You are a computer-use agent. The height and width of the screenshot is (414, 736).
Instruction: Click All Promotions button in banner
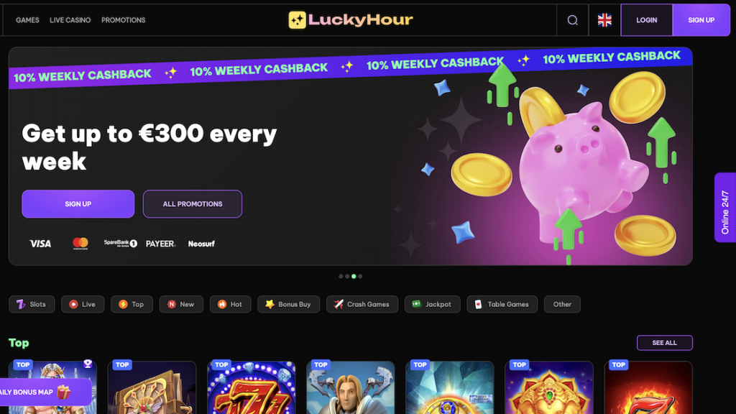pos(193,203)
